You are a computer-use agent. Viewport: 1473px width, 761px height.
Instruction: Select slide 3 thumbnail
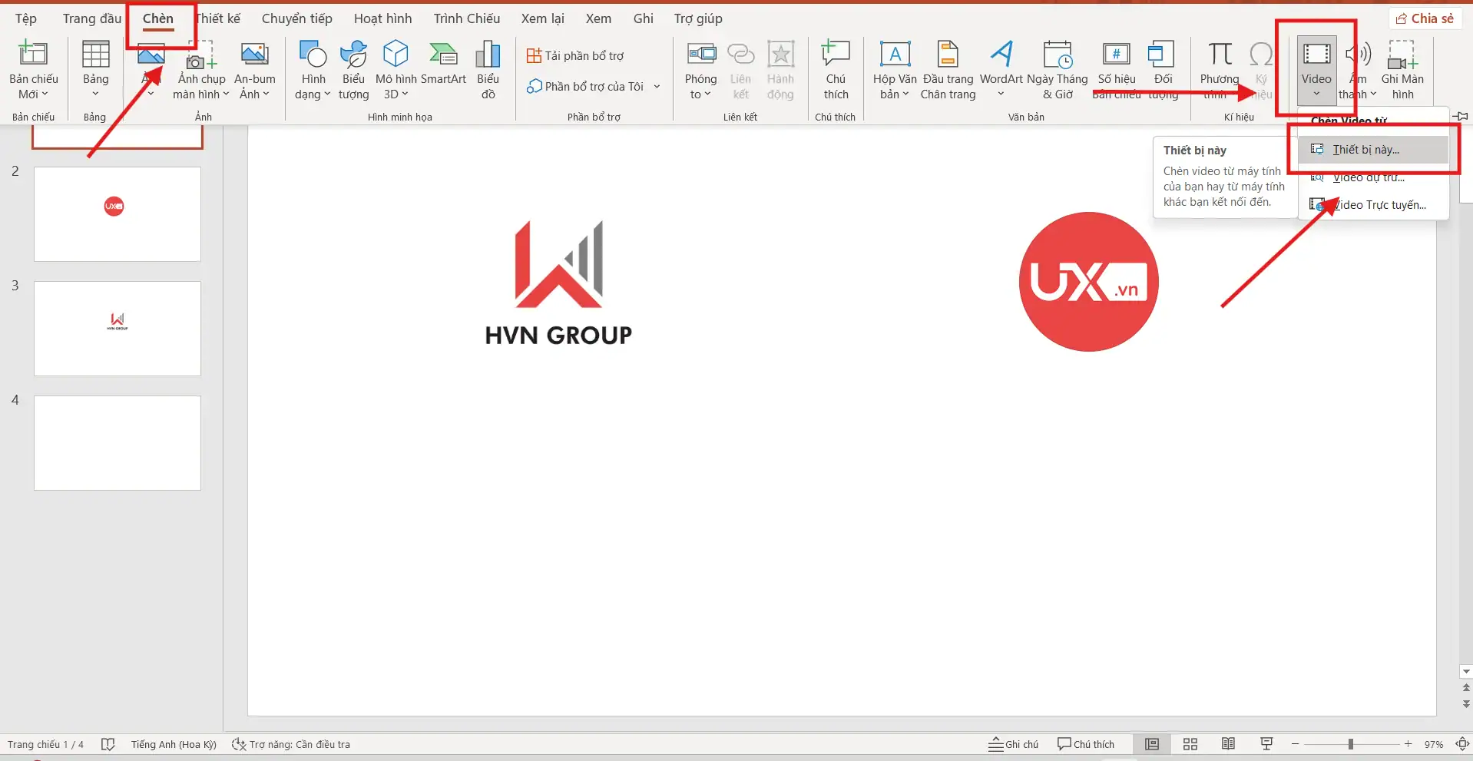(117, 328)
